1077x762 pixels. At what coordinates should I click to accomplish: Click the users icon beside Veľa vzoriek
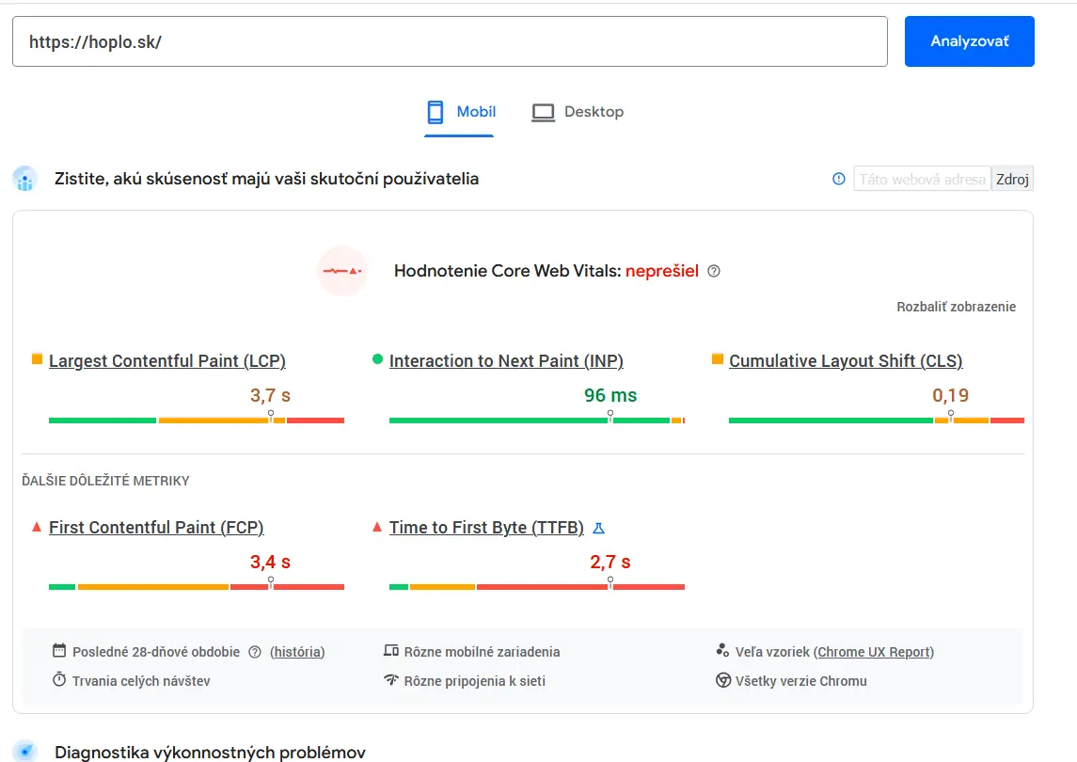click(x=723, y=650)
